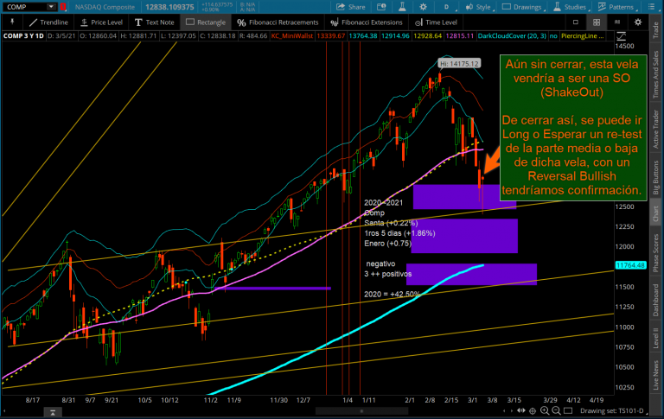
Task: Pin the drawing tools toolbar
Action: click(x=12, y=22)
